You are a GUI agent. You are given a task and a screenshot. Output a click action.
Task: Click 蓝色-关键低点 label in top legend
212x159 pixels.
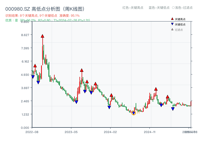click(159, 8)
